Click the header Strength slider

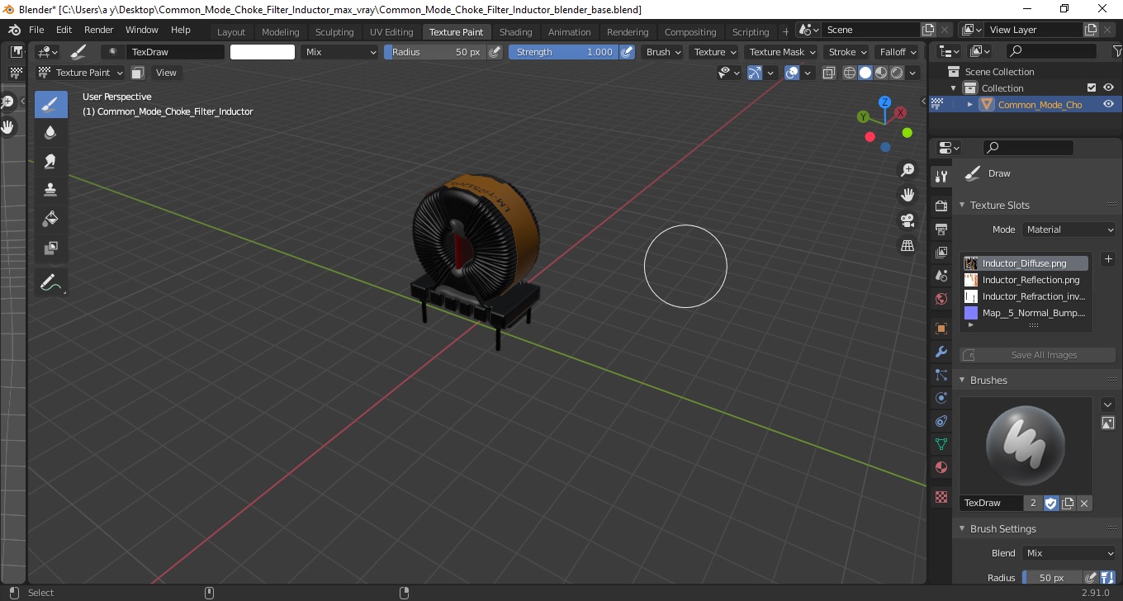(x=563, y=52)
